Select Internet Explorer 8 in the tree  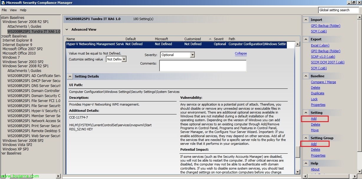coord(17,40)
